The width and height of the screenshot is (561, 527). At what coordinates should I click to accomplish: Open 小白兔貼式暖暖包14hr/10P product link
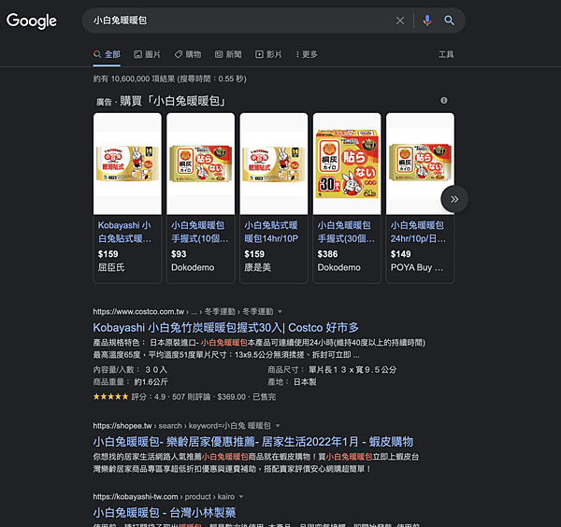(x=271, y=232)
